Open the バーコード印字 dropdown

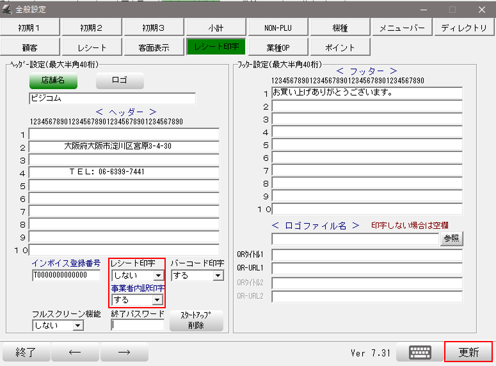pyautogui.click(x=218, y=276)
